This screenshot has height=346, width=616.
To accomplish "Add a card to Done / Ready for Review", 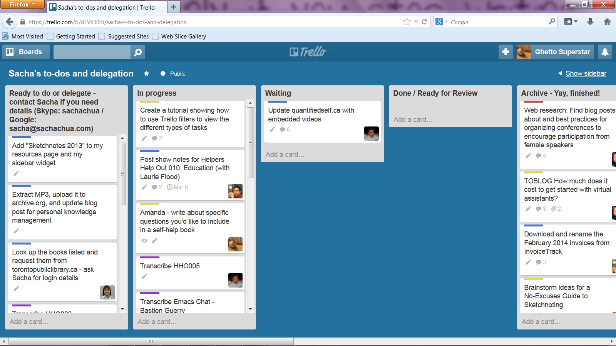I will 413,120.
